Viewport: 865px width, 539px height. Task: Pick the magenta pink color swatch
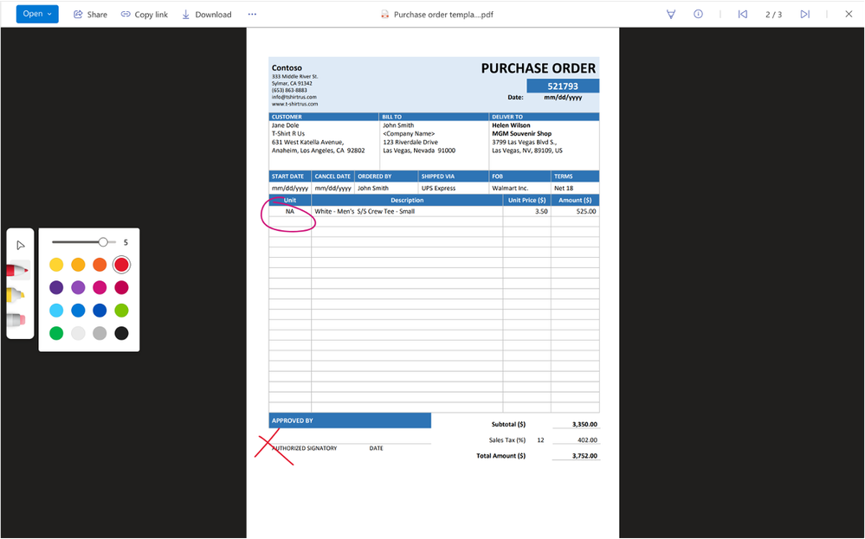(100, 287)
